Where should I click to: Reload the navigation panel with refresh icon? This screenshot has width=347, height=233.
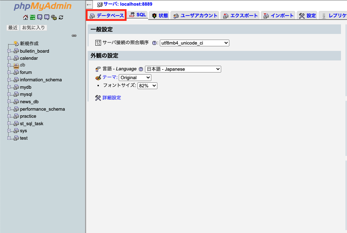[61, 17]
